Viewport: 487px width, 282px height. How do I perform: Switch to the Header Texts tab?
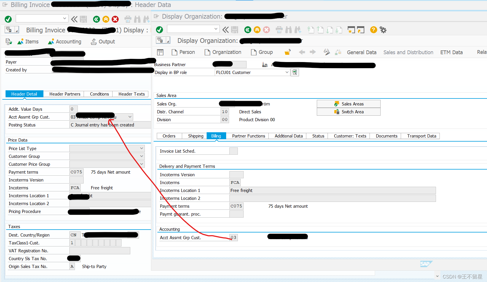pyautogui.click(x=131, y=94)
